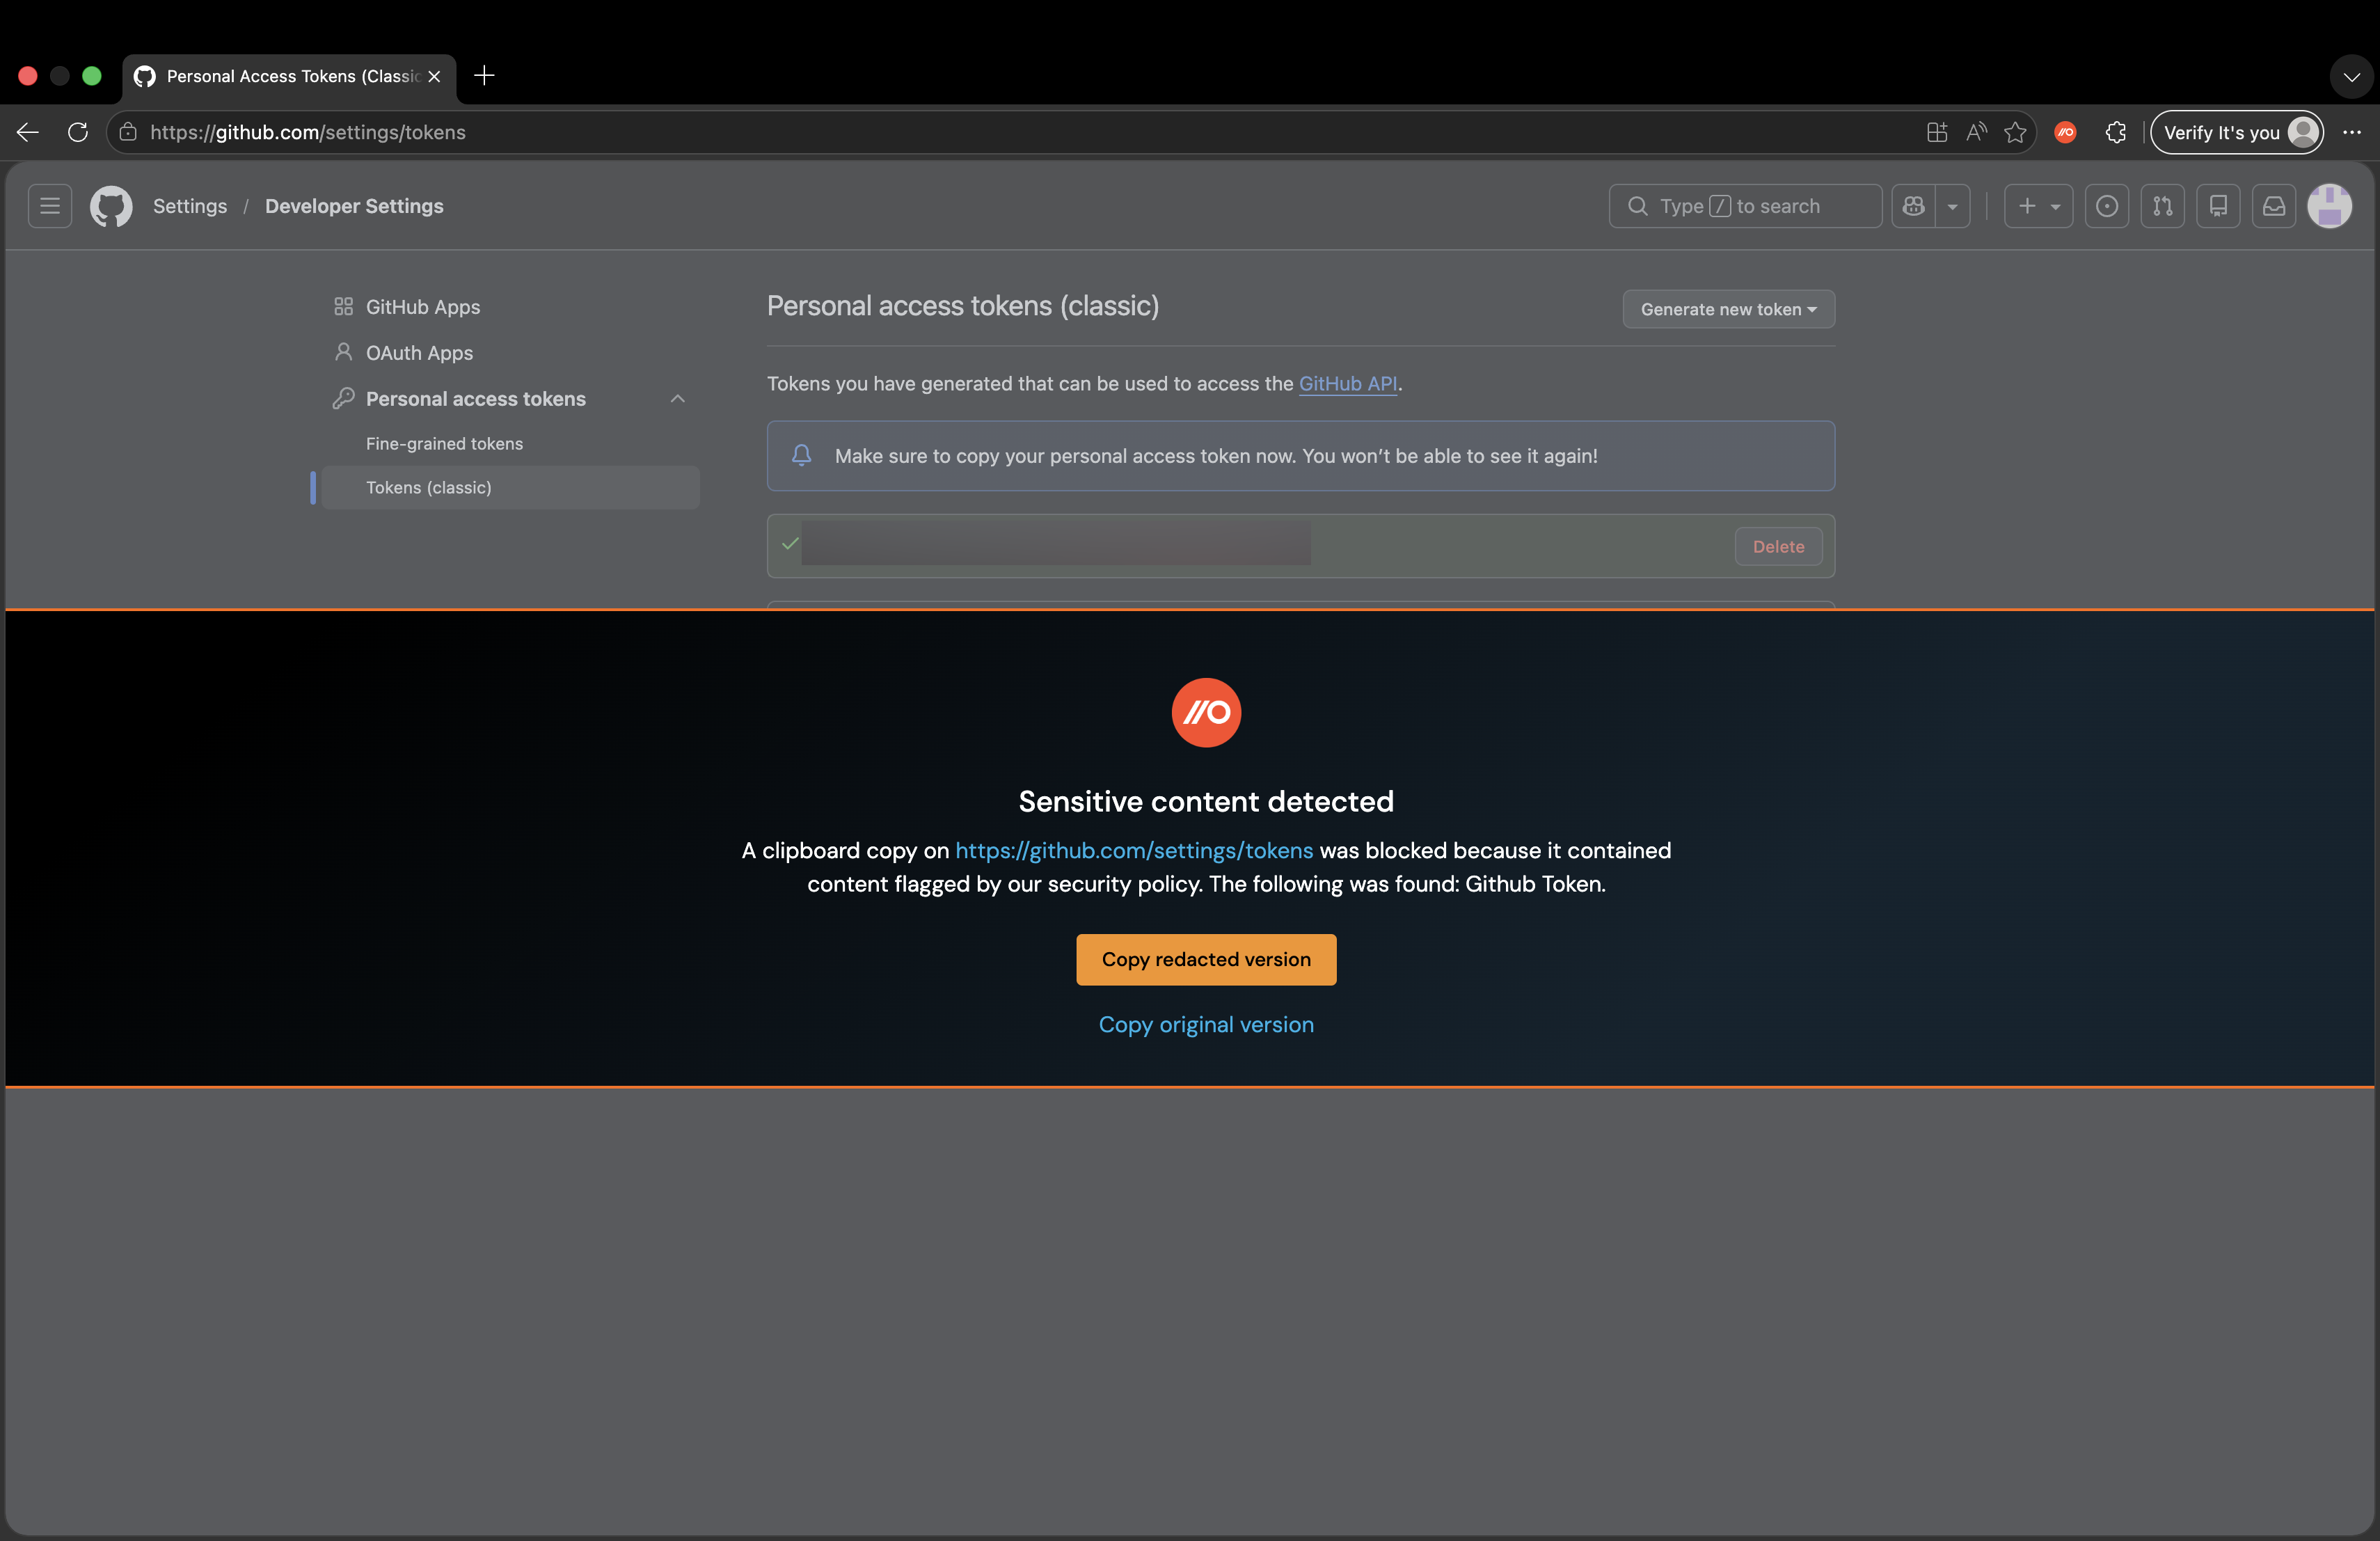The width and height of the screenshot is (2380, 1541).
Task: Open Fine-grained tokens in sidebar
Action: click(x=510, y=444)
